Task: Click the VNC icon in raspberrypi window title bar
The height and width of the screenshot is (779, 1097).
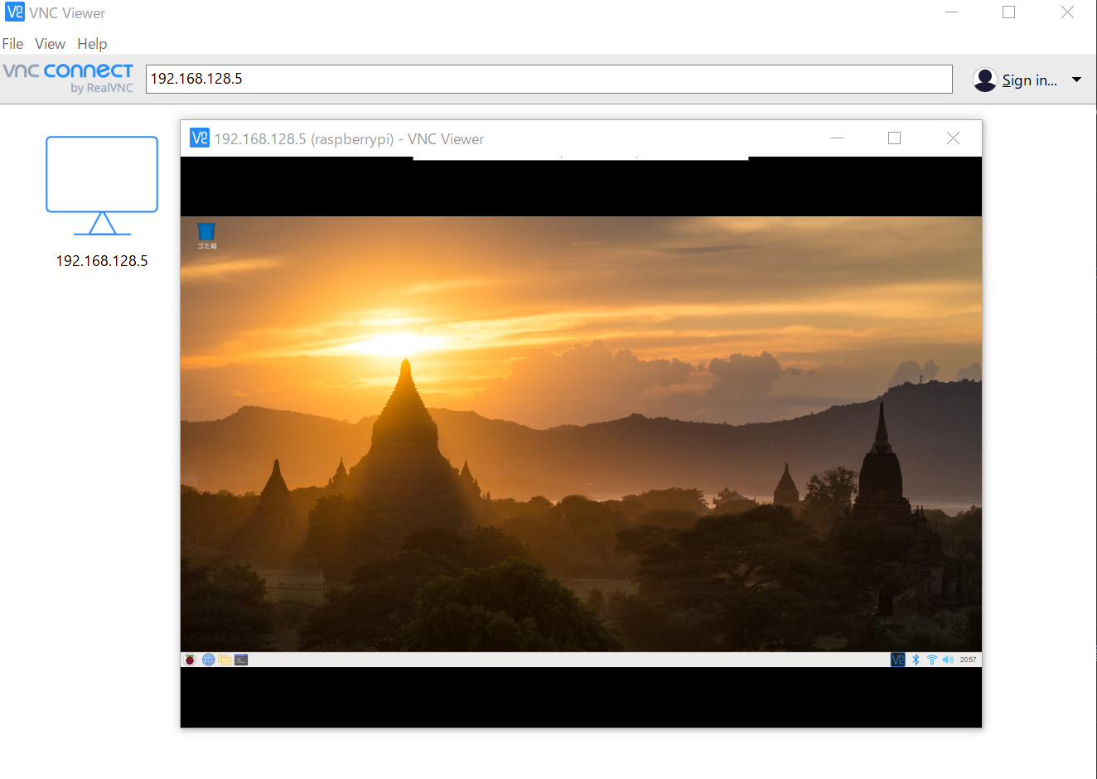Action: pyautogui.click(x=200, y=138)
